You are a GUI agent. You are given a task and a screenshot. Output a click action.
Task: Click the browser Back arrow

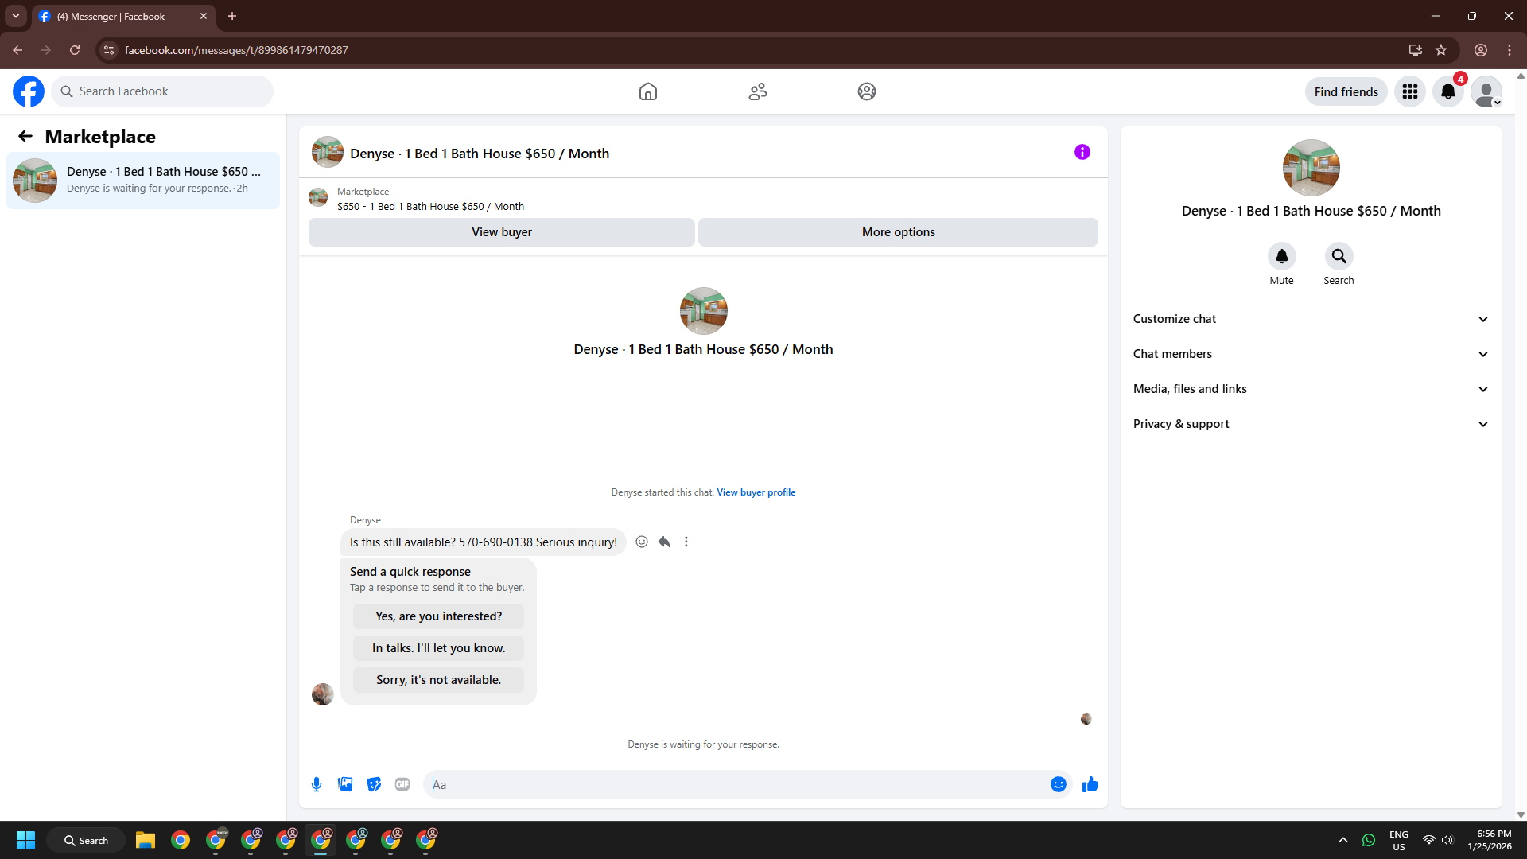(x=17, y=50)
